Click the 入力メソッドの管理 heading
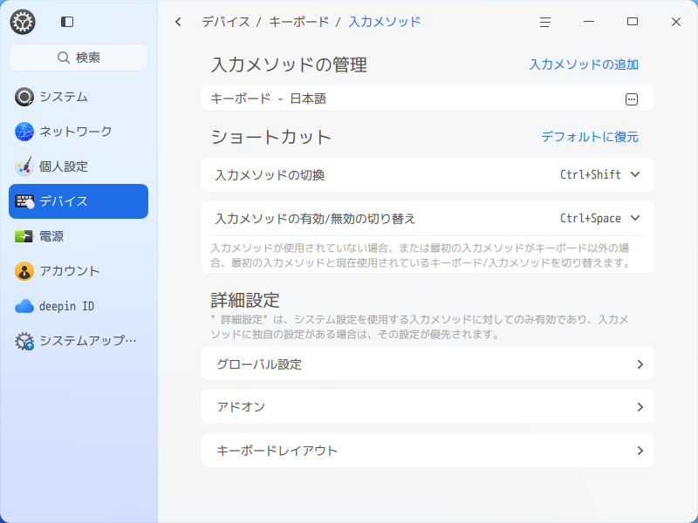 point(289,65)
